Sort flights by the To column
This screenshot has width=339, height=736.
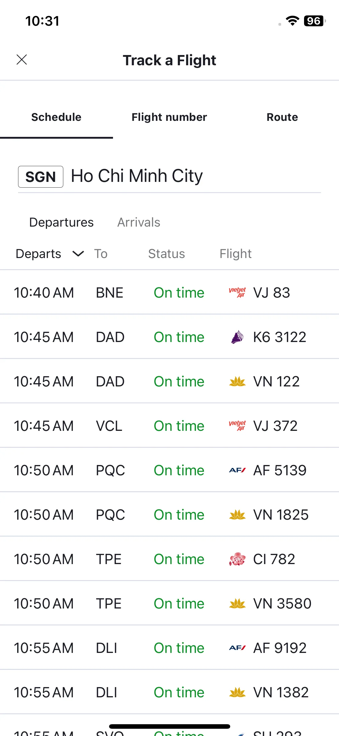click(x=101, y=254)
